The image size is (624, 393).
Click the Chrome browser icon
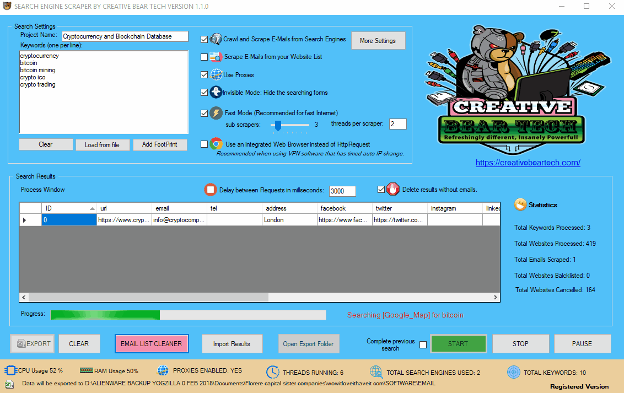click(216, 144)
